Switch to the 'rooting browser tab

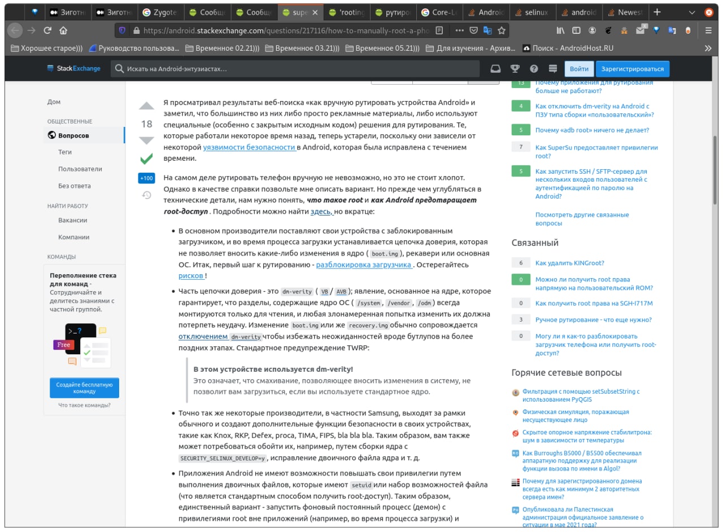pos(347,12)
